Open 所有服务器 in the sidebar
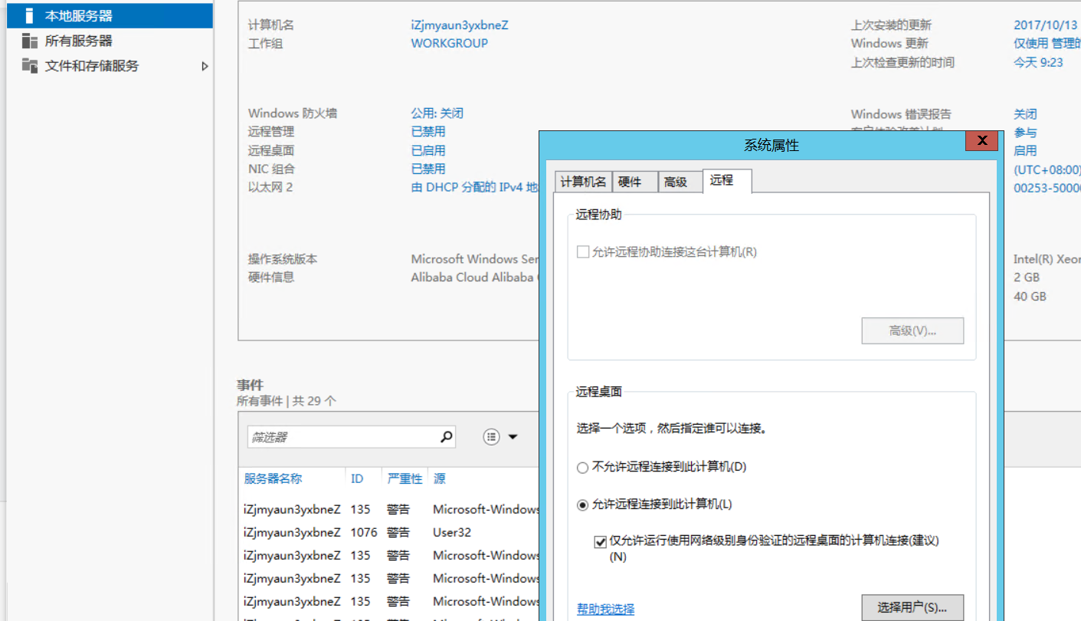Viewport: 1081px width, 621px height. 78,41
